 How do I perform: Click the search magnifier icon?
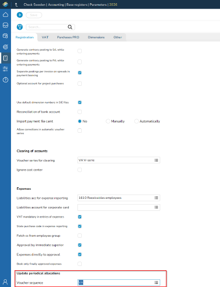point(70,27)
